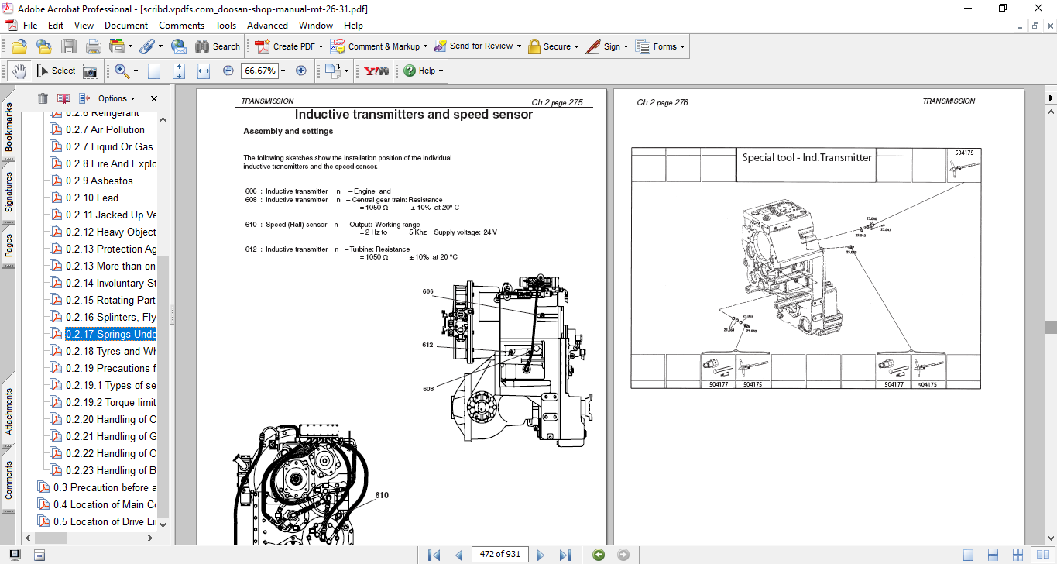
Task: Switch to Single Page layout
Action: (969, 555)
